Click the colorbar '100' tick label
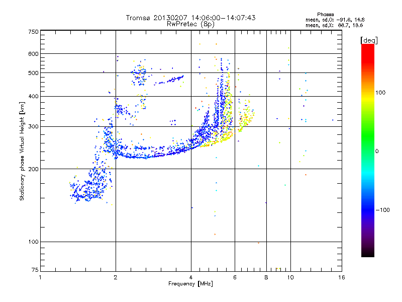 tap(380, 93)
